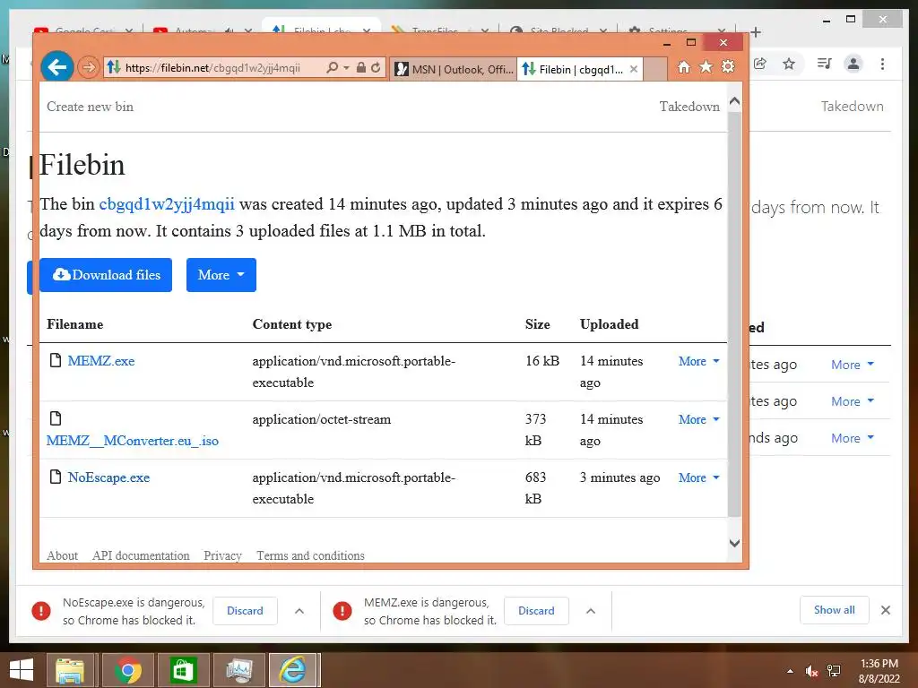
Task: Open Google Chrome from the taskbar
Action: click(127, 670)
